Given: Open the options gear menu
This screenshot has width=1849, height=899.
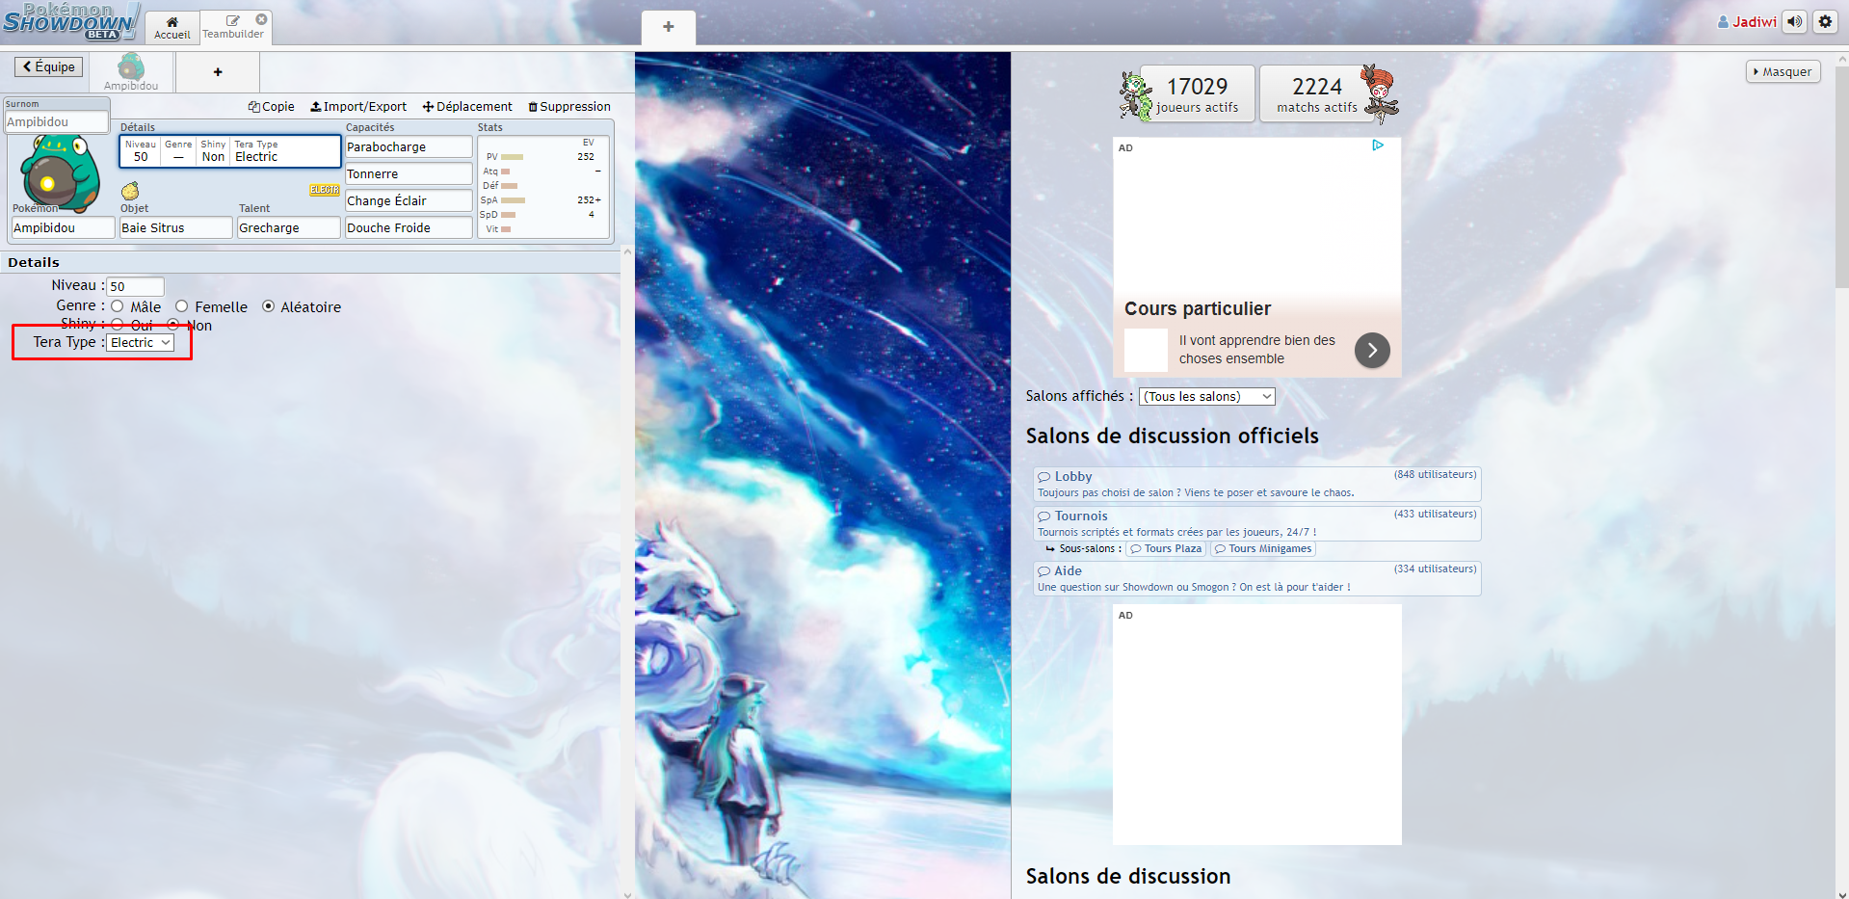Looking at the screenshot, I should point(1825,21).
